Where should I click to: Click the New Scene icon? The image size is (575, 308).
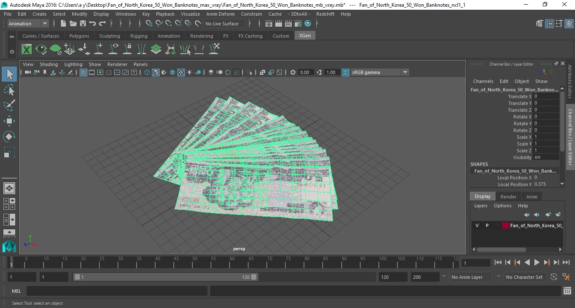click(x=63, y=24)
